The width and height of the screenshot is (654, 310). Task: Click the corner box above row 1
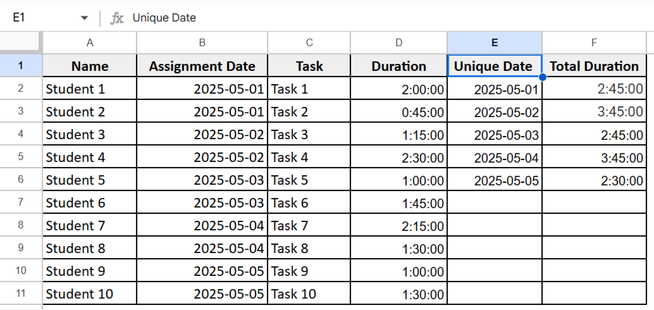(20, 42)
